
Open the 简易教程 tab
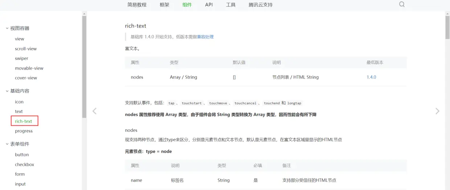pyautogui.click(x=137, y=5)
